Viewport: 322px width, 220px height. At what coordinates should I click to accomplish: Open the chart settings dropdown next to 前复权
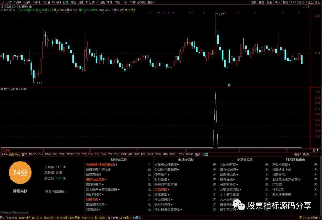click(x=30, y=7)
